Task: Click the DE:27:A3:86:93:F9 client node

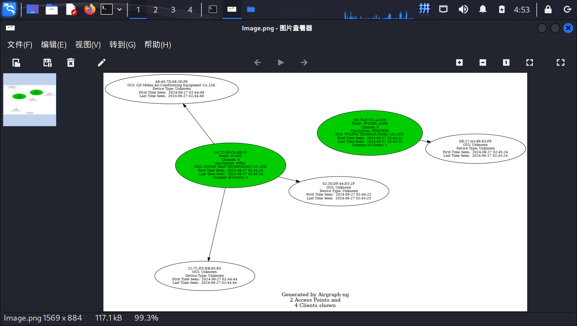Action: (475, 148)
